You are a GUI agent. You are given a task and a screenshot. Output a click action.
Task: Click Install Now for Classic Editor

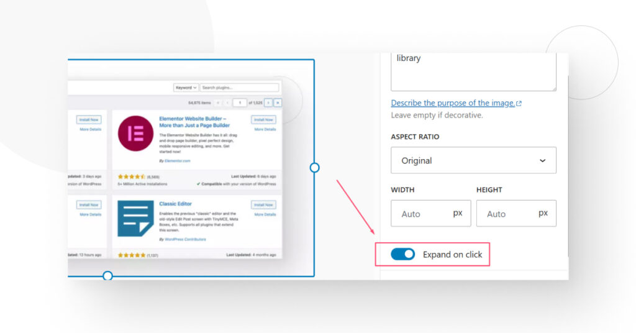pyautogui.click(x=263, y=205)
